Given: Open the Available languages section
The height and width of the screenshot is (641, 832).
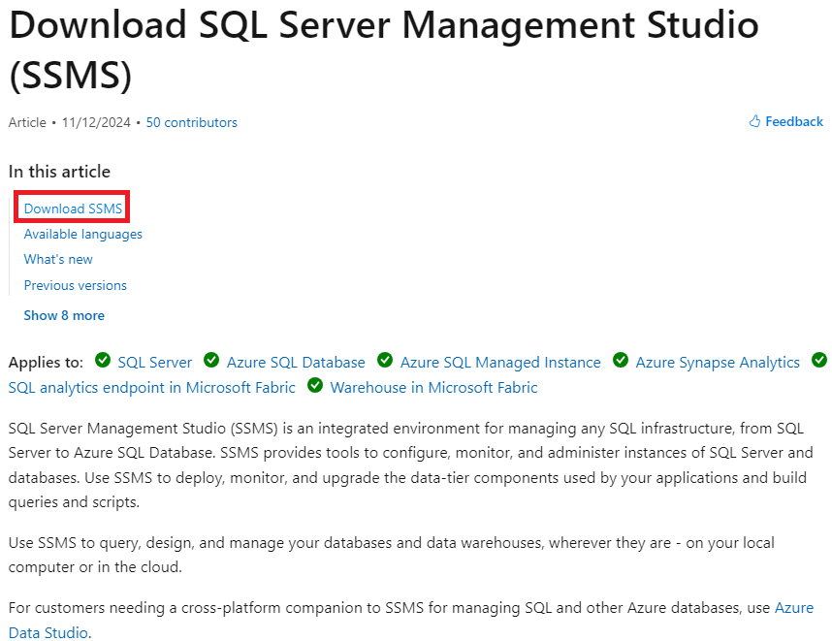Looking at the screenshot, I should coord(82,234).
